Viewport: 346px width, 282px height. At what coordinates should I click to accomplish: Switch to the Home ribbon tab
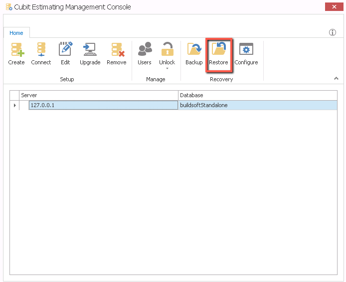(16, 33)
